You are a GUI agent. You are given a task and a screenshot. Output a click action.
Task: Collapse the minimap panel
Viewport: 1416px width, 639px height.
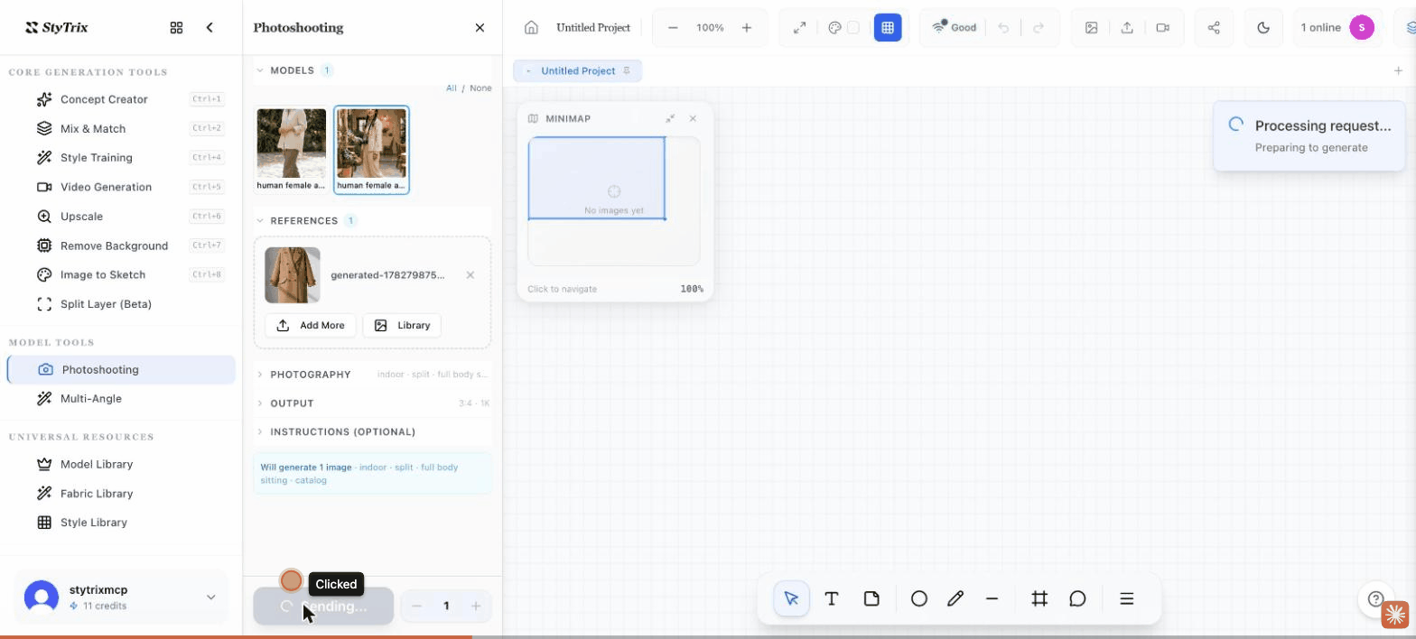pyautogui.click(x=670, y=118)
